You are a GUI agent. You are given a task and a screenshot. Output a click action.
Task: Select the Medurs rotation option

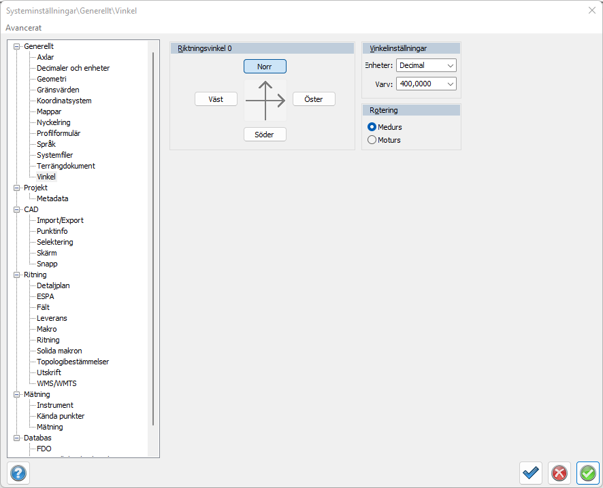tap(372, 127)
